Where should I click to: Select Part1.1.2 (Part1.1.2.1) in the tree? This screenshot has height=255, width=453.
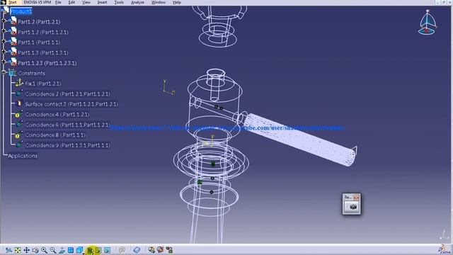tap(42, 32)
